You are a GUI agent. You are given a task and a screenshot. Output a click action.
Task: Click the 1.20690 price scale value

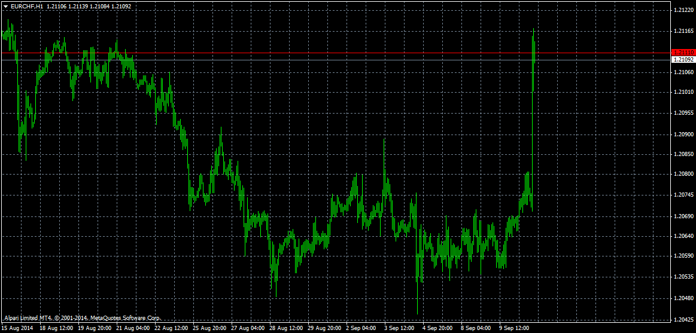point(684,216)
